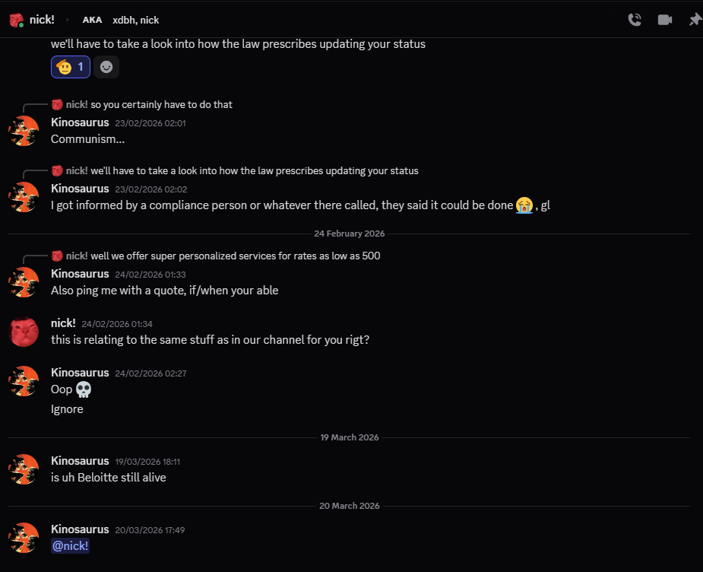Open the Kinosaurus username on the Beloitte message
This screenshot has height=572, width=703.
(x=80, y=460)
